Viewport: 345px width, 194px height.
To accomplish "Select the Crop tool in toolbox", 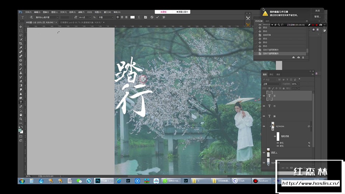I will 21,43.
